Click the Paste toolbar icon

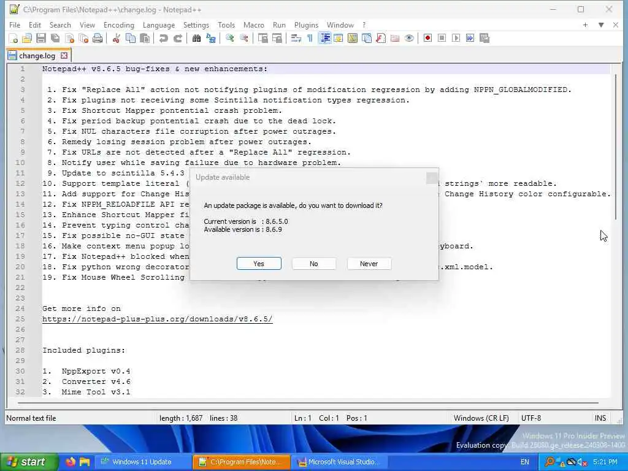[145, 39]
